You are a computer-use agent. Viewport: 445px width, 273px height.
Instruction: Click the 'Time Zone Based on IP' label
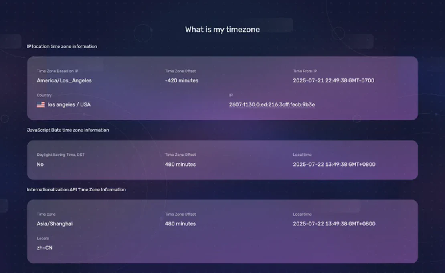(x=57, y=71)
